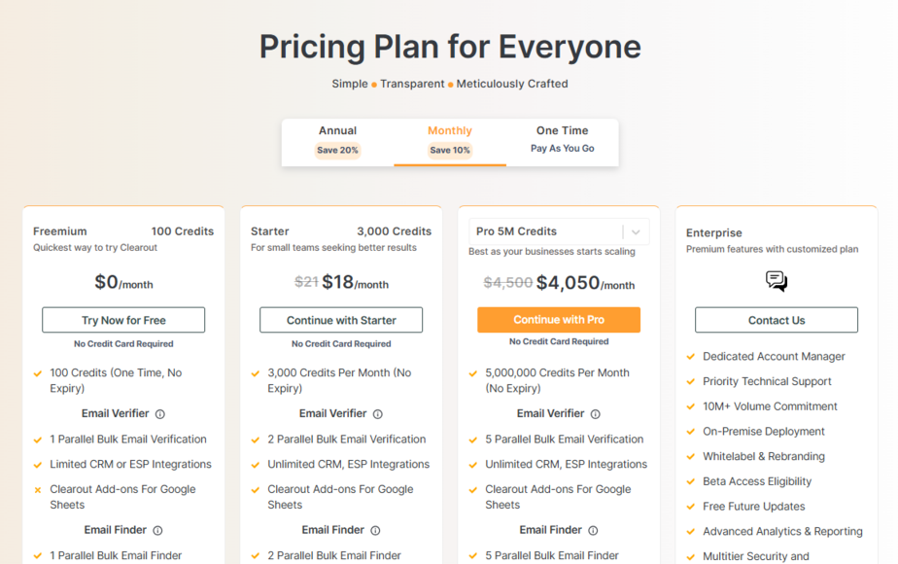The width and height of the screenshot is (898, 564).
Task: Click checkmark beside Dedicated Account Manager
Action: click(x=691, y=357)
